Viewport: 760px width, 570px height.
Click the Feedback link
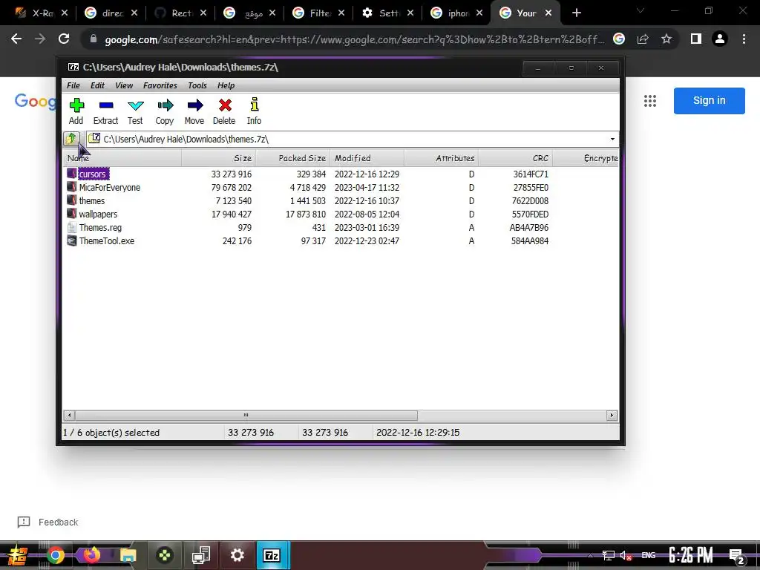point(47,522)
